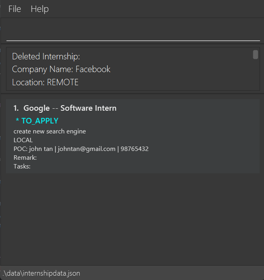The image size is (264, 280).
Task: Select the Google -- Software Intern card title
Action: (x=65, y=108)
